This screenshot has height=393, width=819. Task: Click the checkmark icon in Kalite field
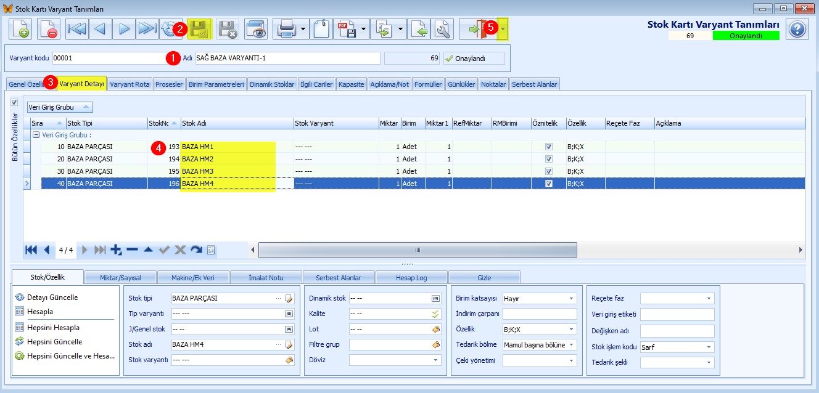click(436, 314)
